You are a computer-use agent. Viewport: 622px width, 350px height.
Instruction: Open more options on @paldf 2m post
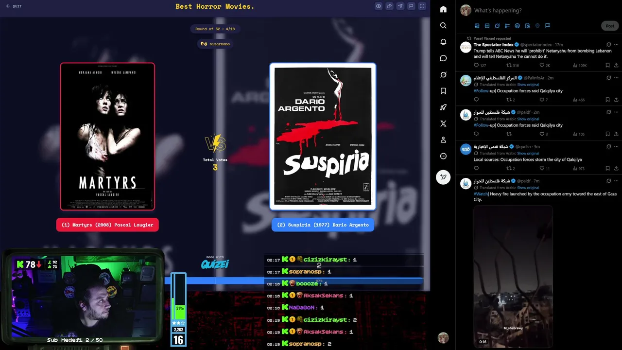pos(616,112)
